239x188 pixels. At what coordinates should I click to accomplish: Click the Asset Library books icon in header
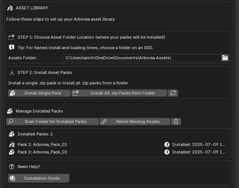(x=10, y=8)
